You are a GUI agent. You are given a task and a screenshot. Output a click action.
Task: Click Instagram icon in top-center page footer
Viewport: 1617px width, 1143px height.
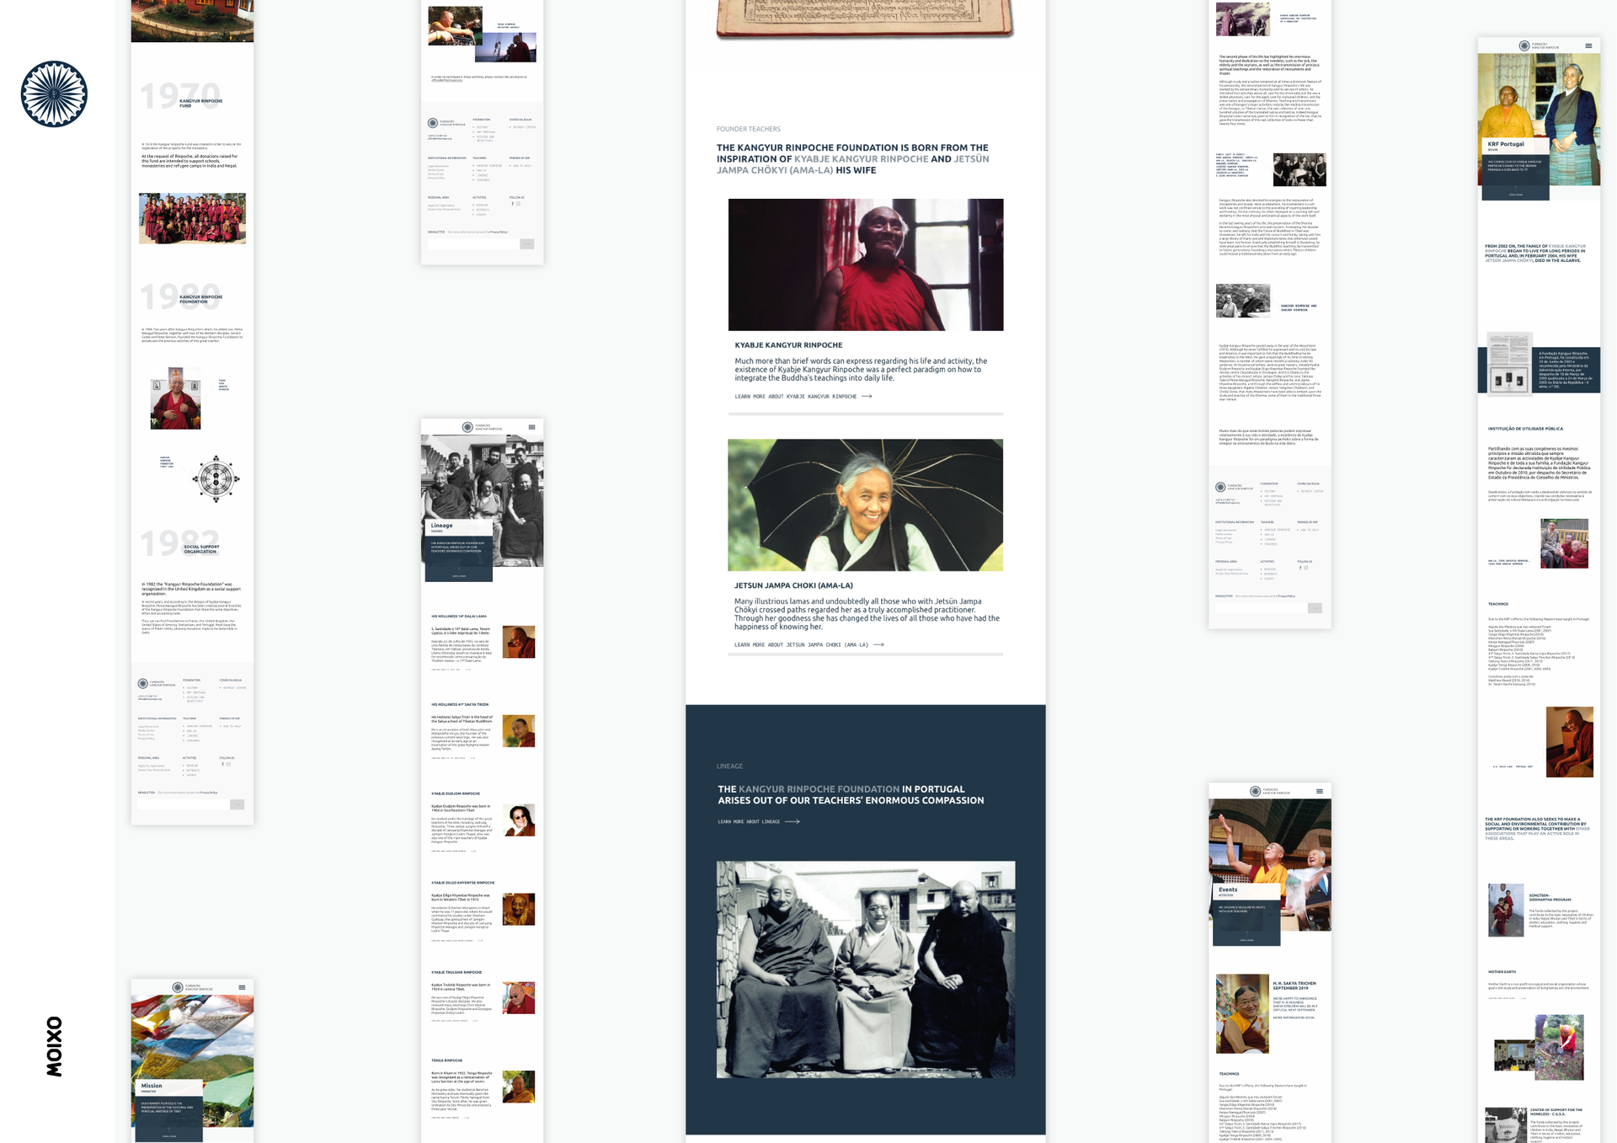pyautogui.click(x=518, y=203)
